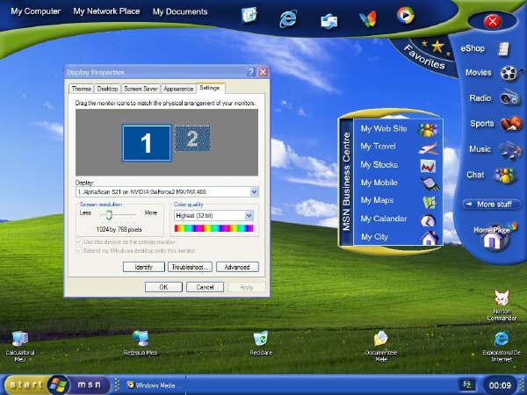
Task: Open the Color quality dropdown
Action: (249, 215)
